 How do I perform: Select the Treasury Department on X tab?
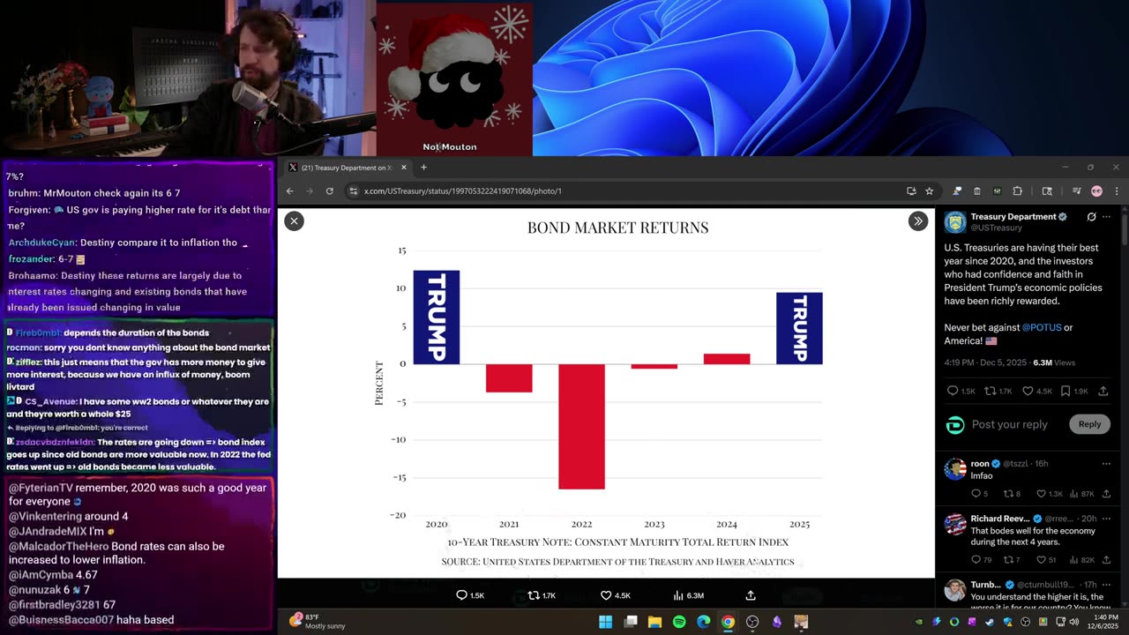tap(347, 168)
